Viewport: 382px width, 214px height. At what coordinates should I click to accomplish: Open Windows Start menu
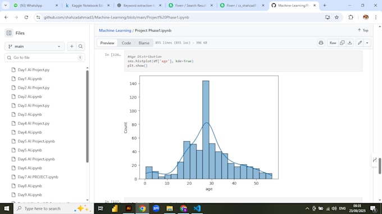click(7, 208)
